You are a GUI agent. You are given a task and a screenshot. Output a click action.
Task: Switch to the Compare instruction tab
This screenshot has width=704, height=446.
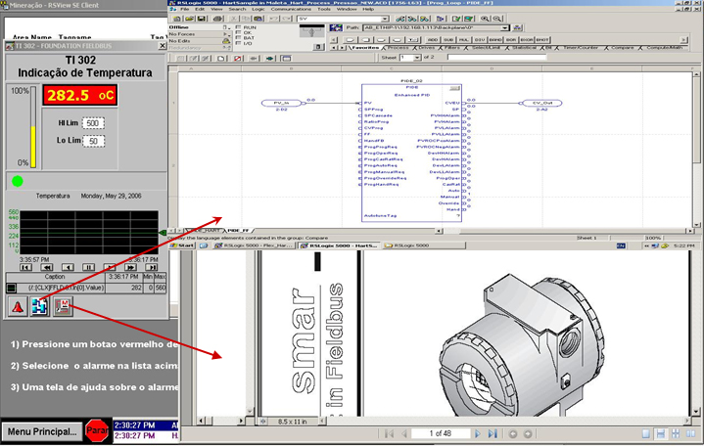click(x=623, y=48)
